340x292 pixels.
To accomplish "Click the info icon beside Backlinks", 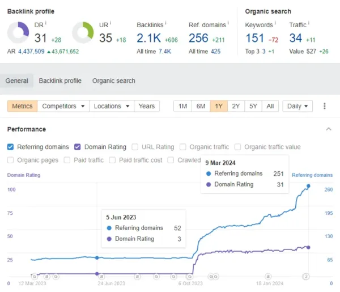I will (x=165, y=23).
